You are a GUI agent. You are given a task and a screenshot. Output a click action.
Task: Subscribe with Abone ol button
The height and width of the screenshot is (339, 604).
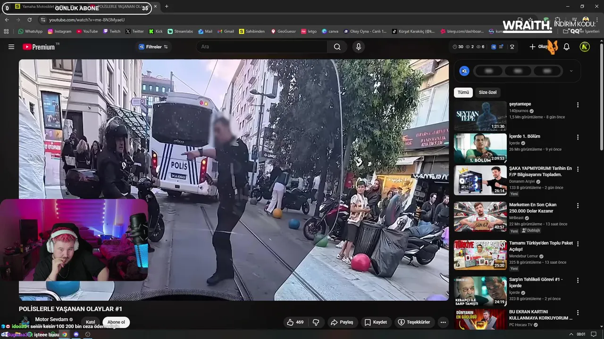click(116, 322)
